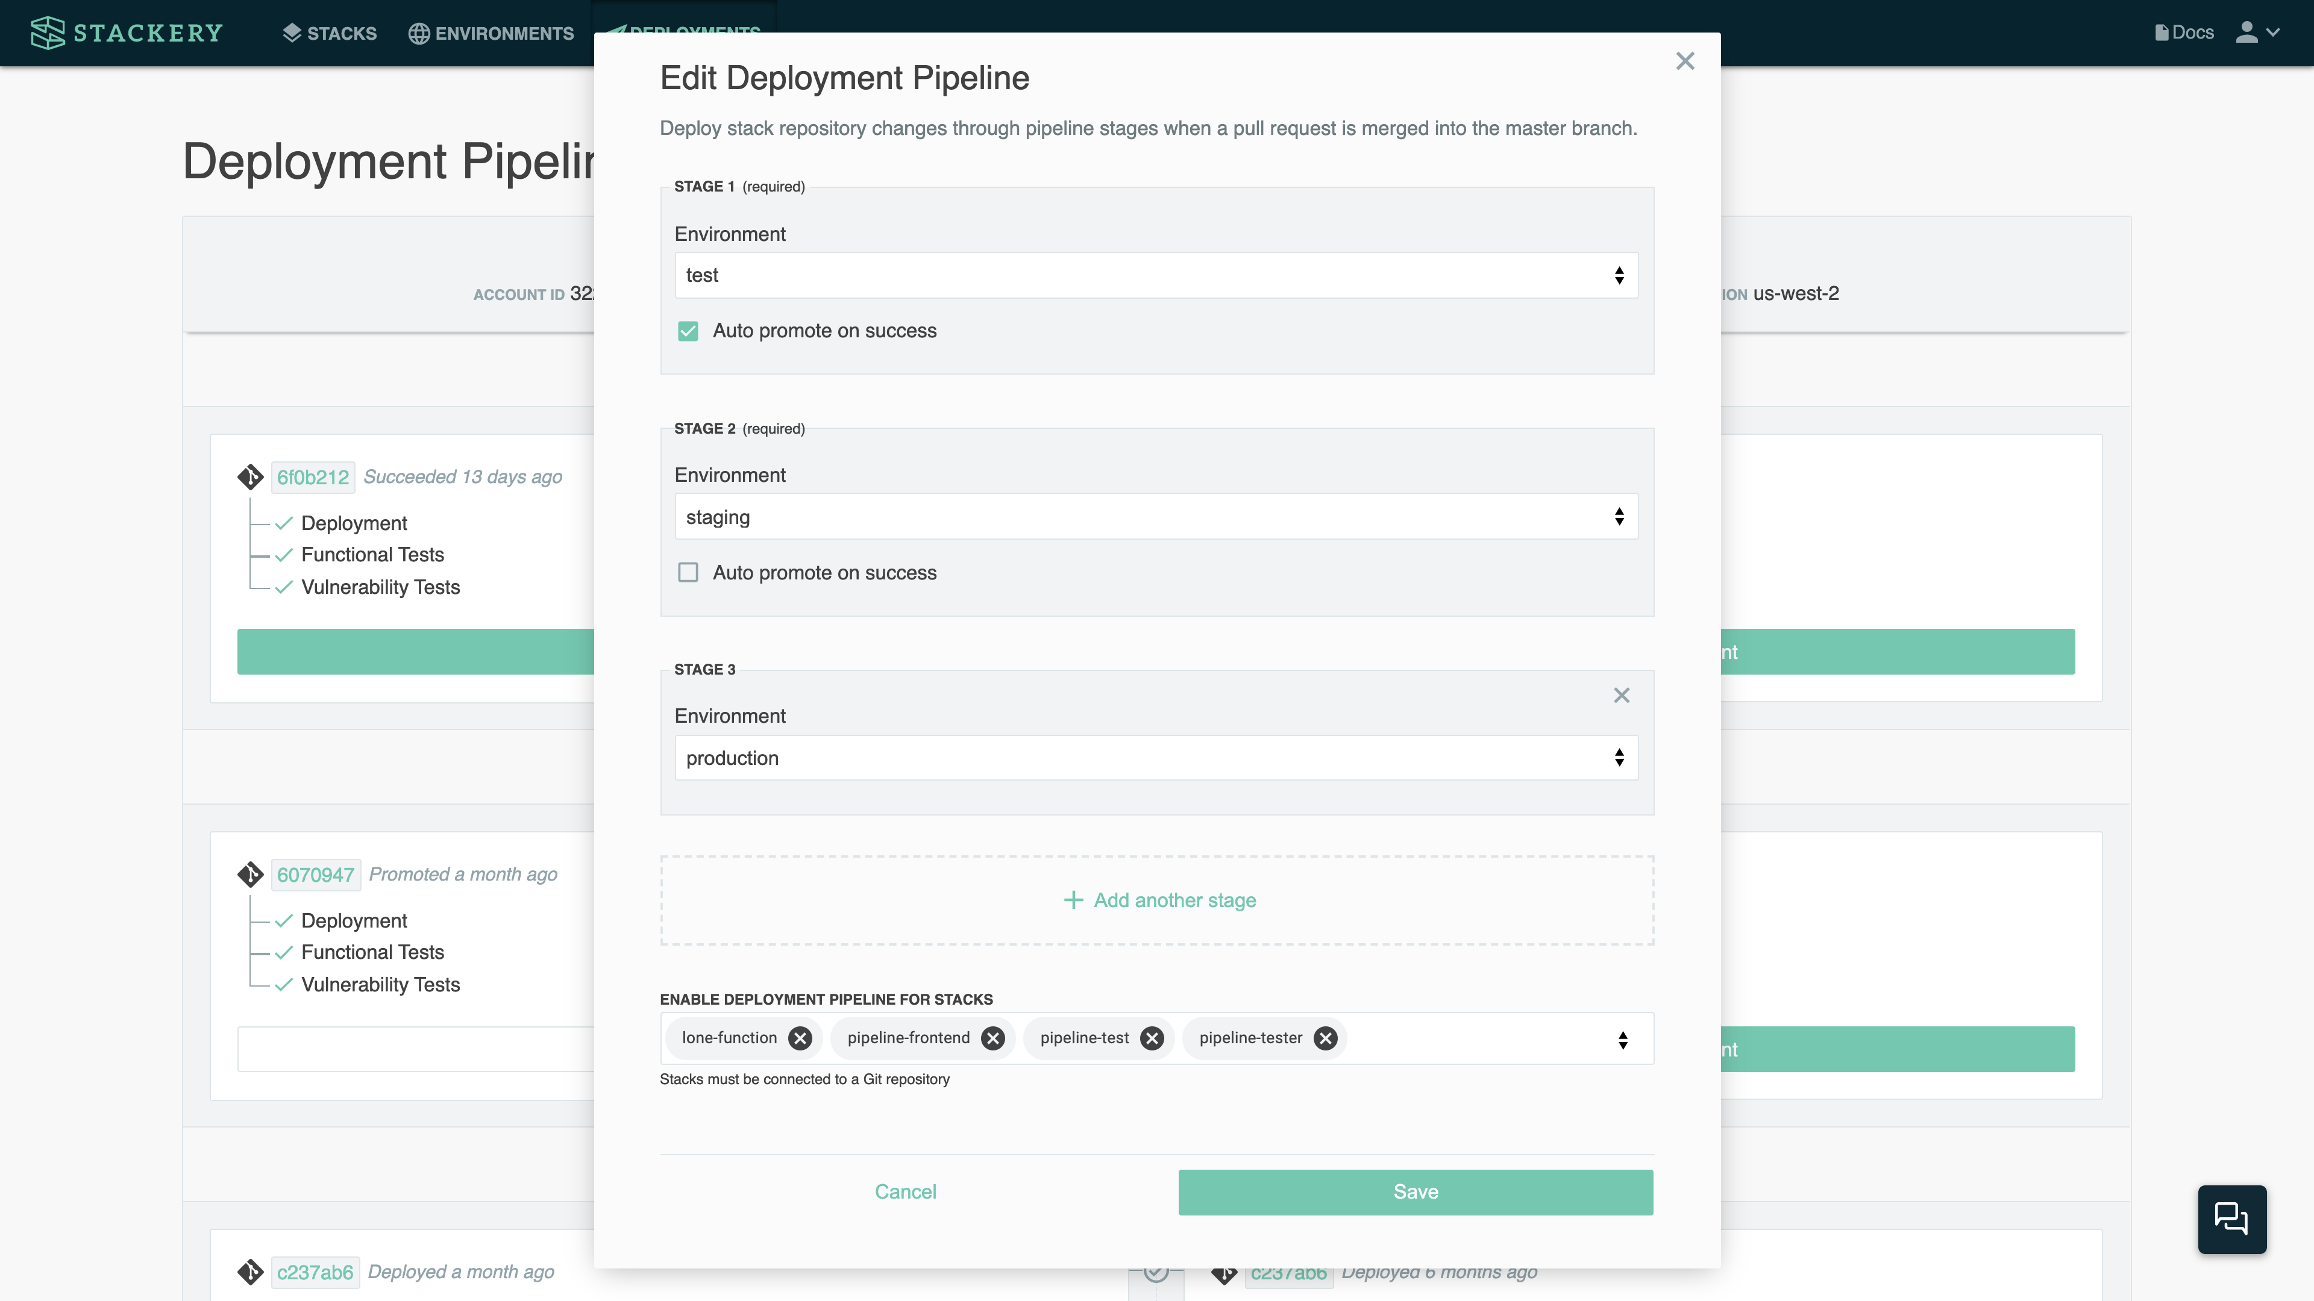Open the Stacks navigation item
This screenshot has width=2314, height=1301.
click(330, 33)
